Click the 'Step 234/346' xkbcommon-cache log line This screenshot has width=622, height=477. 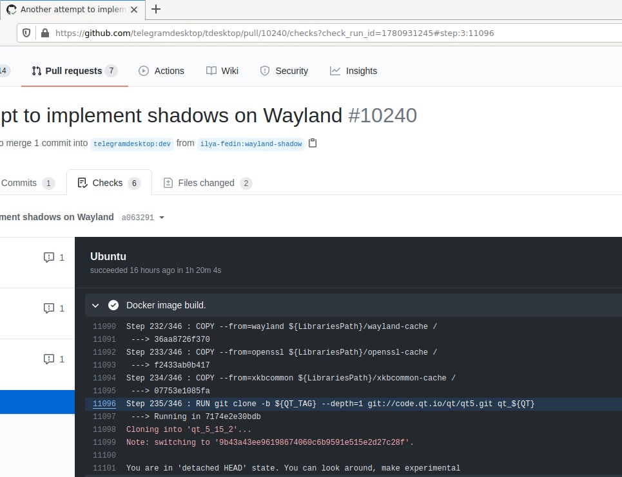[291, 378]
